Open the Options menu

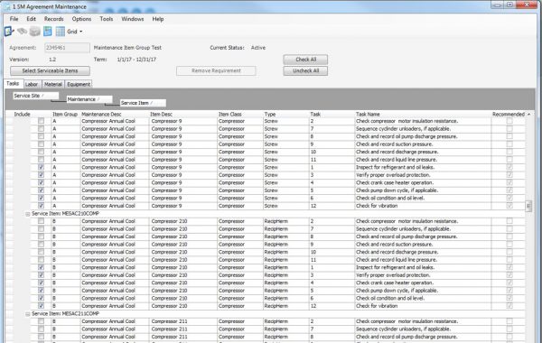(x=81, y=19)
